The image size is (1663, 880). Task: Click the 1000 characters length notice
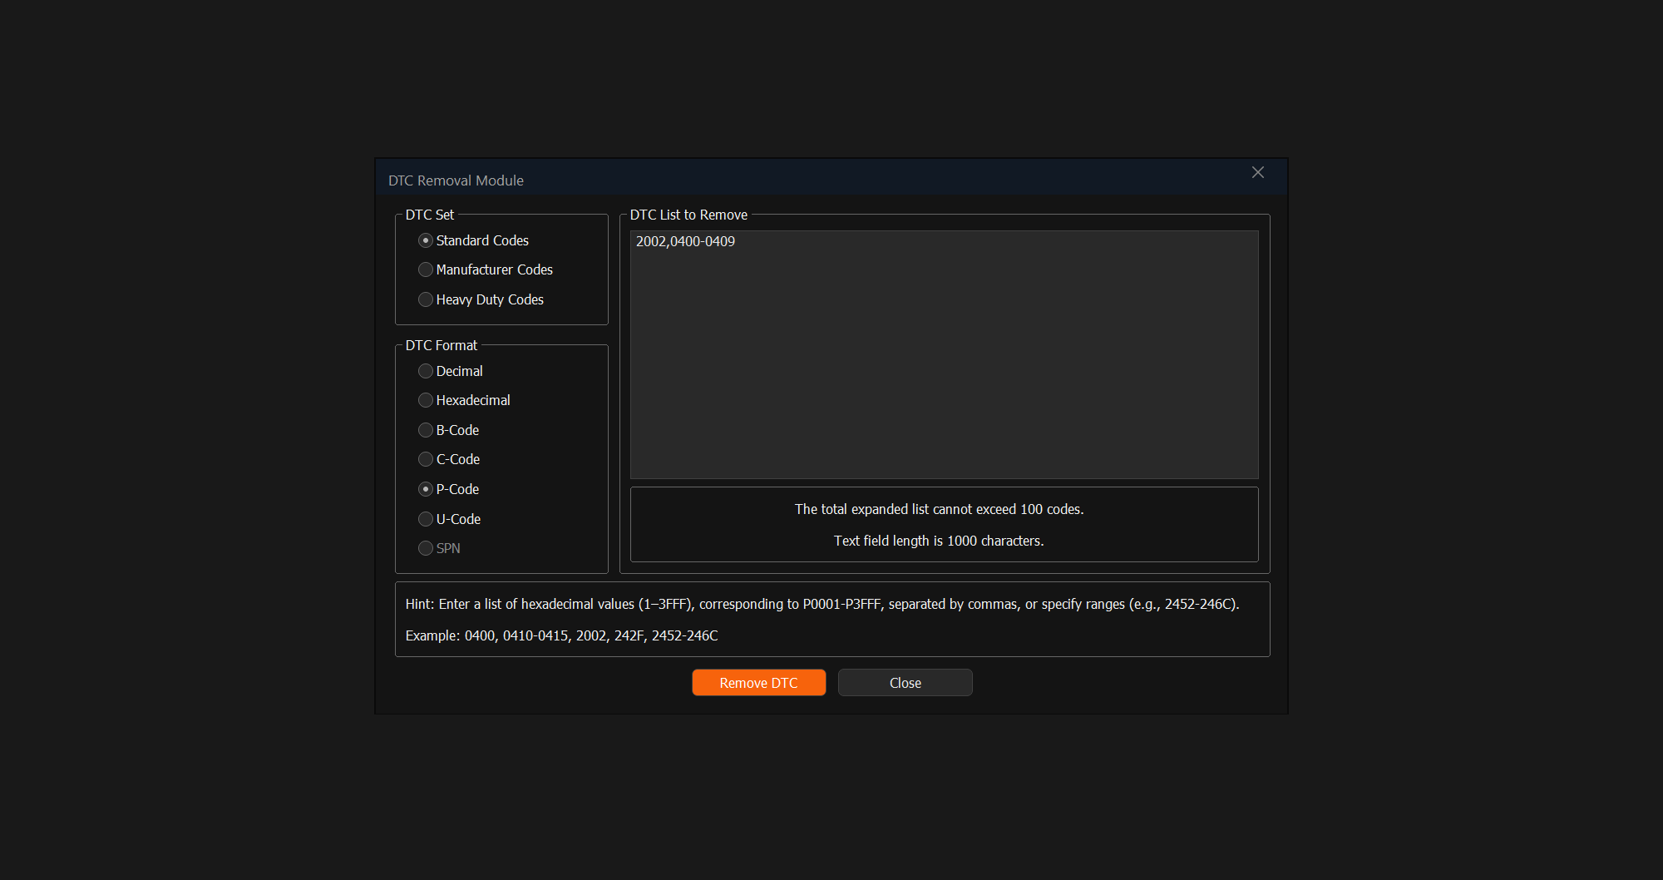[939, 541]
